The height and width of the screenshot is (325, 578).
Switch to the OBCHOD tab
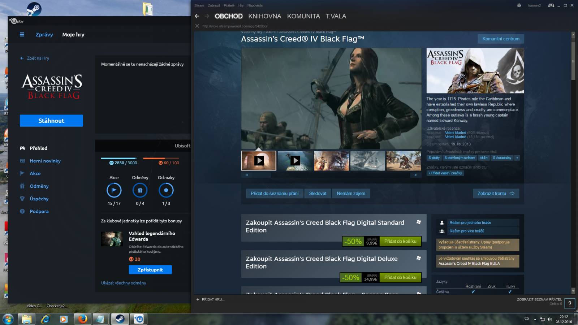tap(229, 16)
